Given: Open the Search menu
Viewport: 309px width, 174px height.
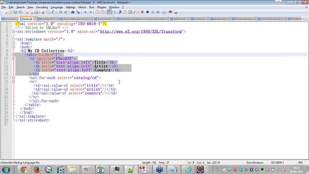Looking at the screenshot, I should click(x=20, y=7).
